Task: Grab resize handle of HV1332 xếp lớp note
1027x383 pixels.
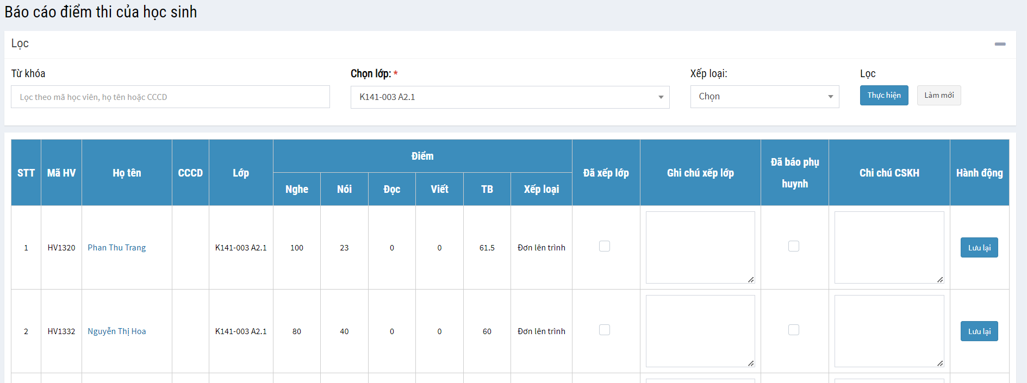Action: pyautogui.click(x=751, y=363)
